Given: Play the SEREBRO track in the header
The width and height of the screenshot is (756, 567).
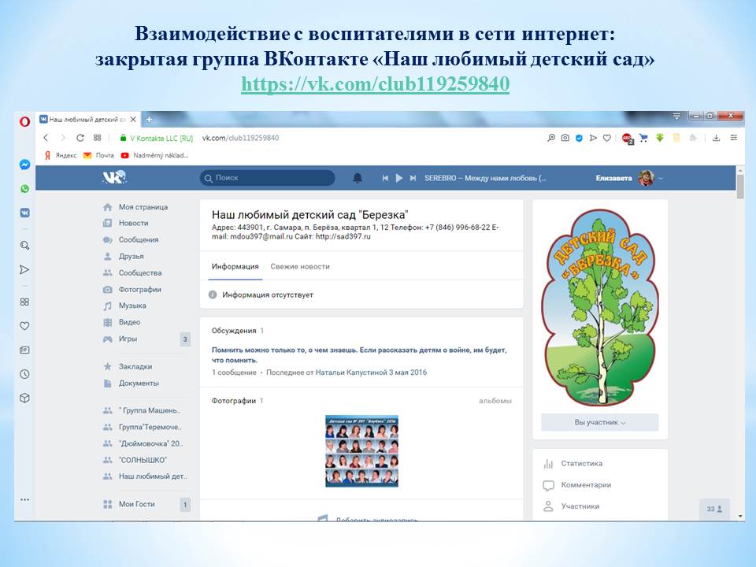Looking at the screenshot, I should pos(399,178).
